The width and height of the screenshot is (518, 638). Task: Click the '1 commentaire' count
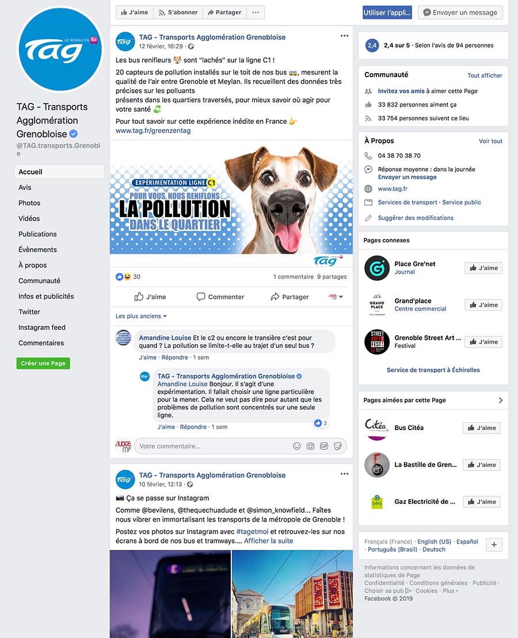coord(293,277)
